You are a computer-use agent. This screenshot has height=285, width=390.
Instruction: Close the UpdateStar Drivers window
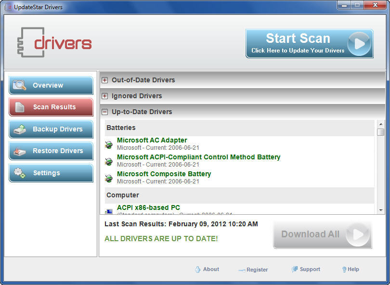(376, 5)
